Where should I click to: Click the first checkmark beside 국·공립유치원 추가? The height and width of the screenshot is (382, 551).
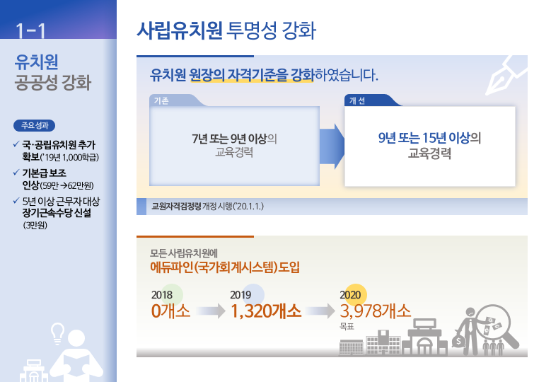[16, 144]
